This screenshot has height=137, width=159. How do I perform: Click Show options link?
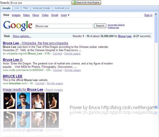[22, 36]
